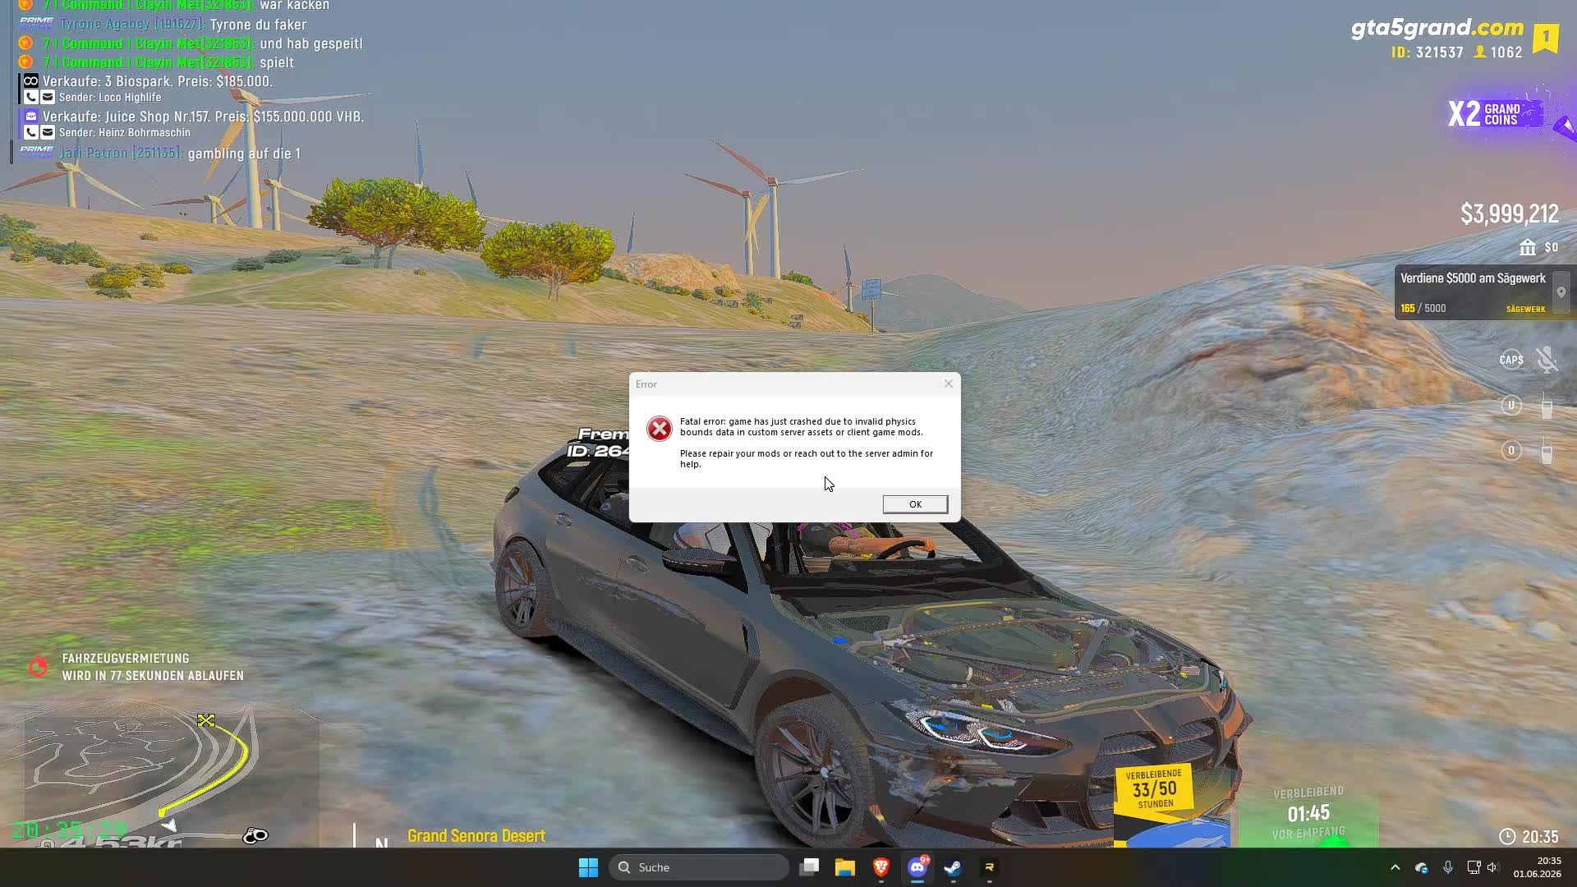
Task: Click the Grand Senora Desert location label
Action: click(x=476, y=836)
